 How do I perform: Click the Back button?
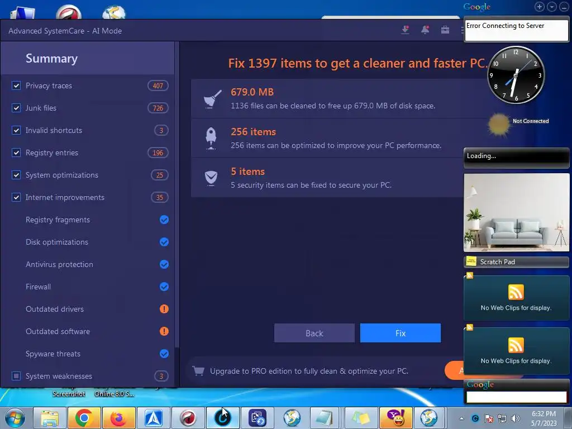pyautogui.click(x=314, y=333)
